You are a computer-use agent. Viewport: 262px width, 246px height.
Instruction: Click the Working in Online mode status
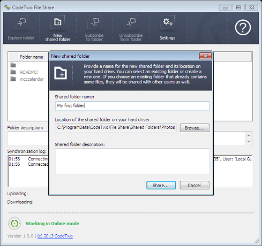coord(53,224)
